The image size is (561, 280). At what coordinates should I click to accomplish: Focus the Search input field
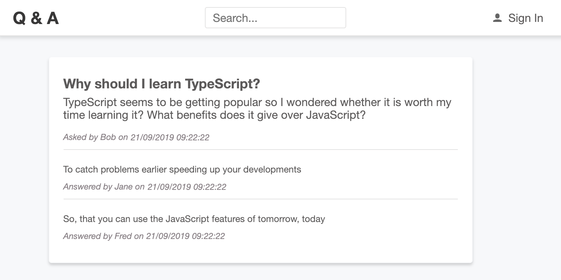click(x=275, y=18)
